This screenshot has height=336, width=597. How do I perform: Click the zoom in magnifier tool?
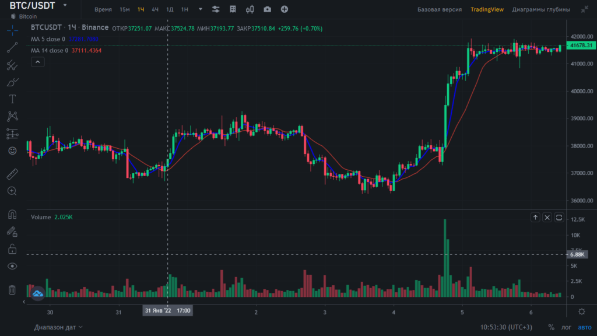click(12, 191)
